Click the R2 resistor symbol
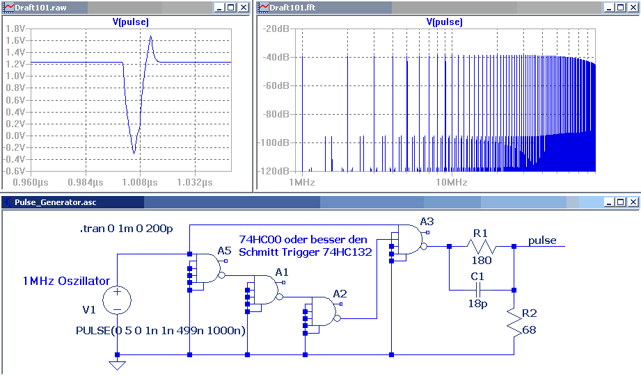This screenshot has height=376, width=641. coord(514,321)
